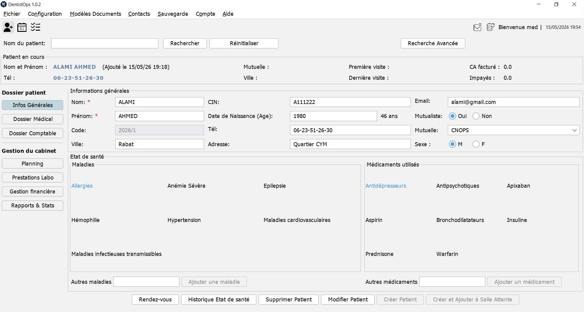Select Maladies infectieuses transmissibles
584x312 pixels.
click(x=116, y=254)
